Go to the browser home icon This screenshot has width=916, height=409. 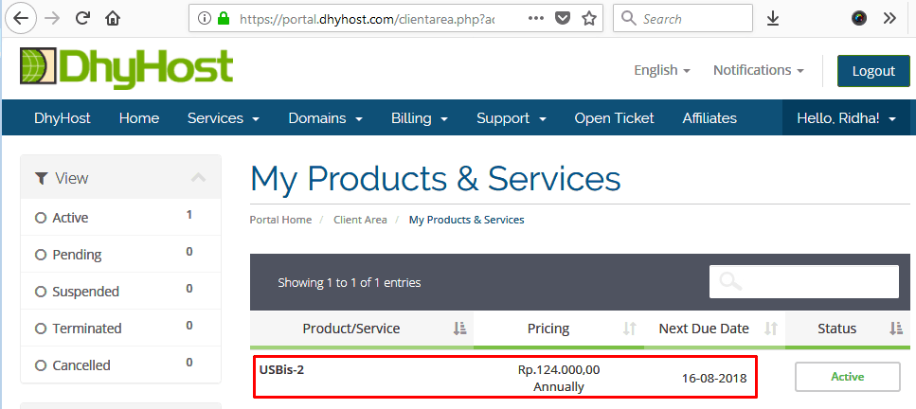[x=113, y=18]
